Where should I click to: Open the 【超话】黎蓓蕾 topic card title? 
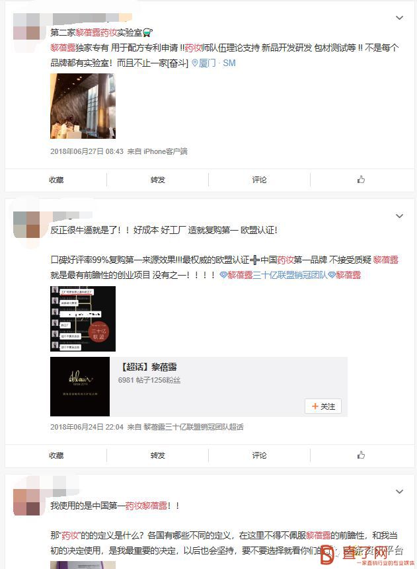click(x=149, y=367)
